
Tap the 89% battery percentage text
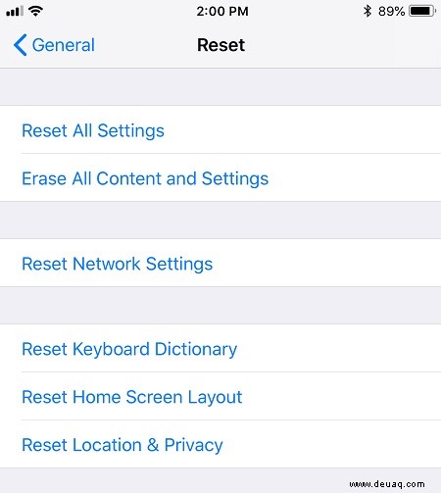(391, 12)
